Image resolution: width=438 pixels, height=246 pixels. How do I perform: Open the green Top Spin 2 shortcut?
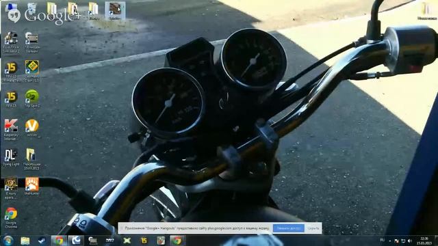[x=32, y=98]
